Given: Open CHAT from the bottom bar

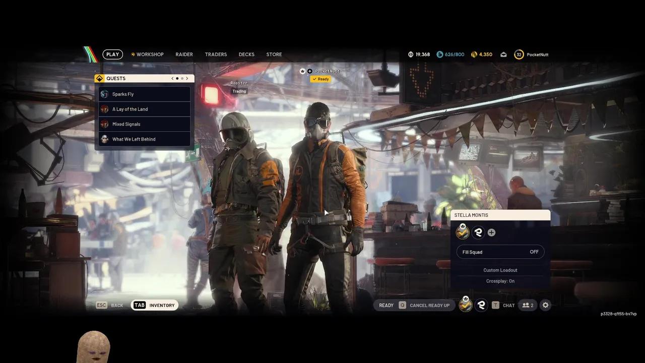Looking at the screenshot, I should coord(508,305).
